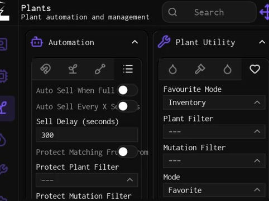
Task: Open the magnet tab in Automation
Action: 46,69
